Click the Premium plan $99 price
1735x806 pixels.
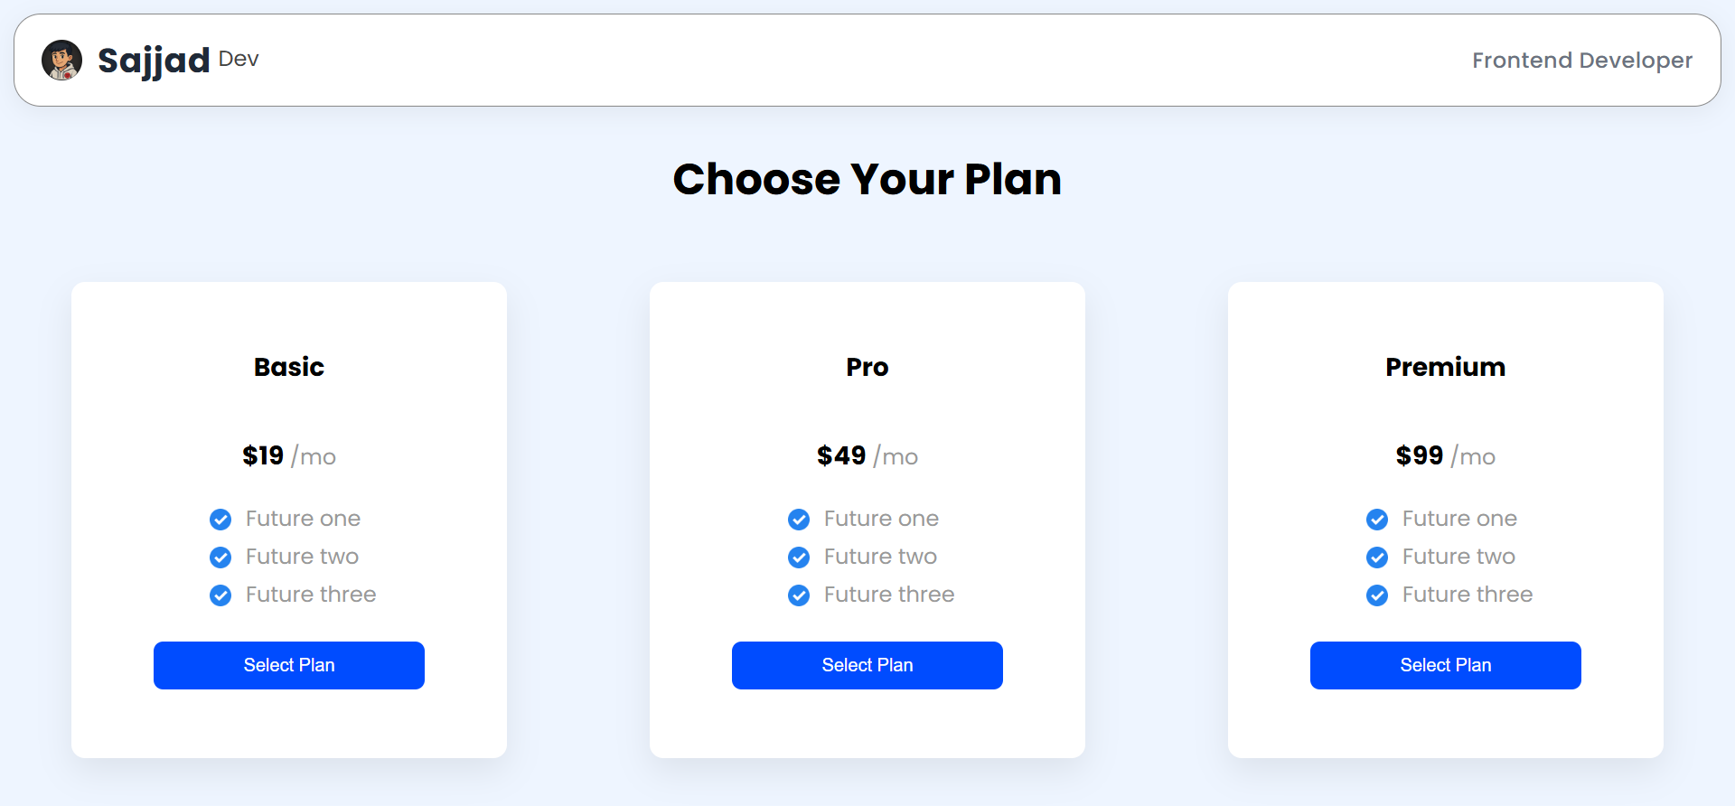[x=1420, y=455]
